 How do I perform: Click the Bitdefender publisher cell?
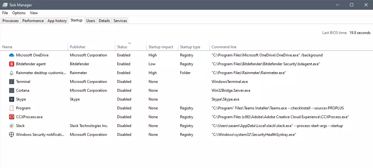click(x=79, y=64)
